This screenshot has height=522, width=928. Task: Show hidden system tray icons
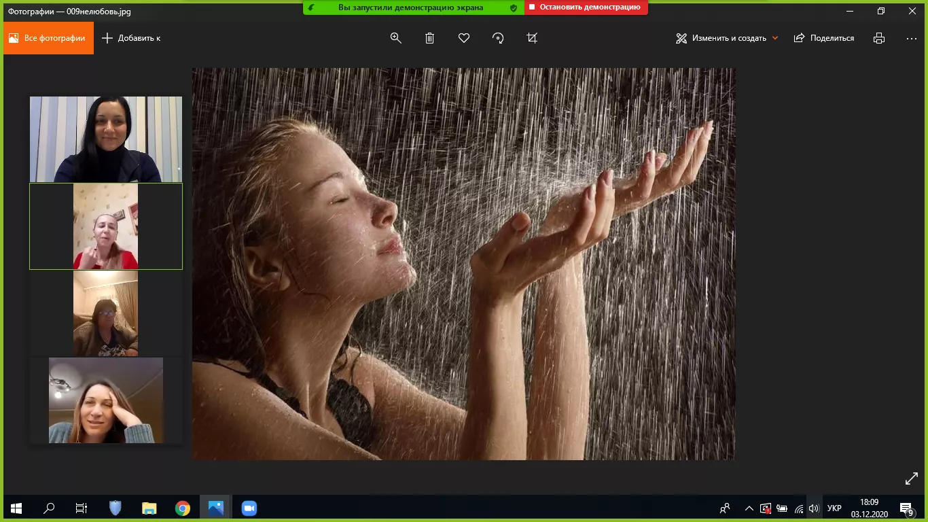pos(749,508)
